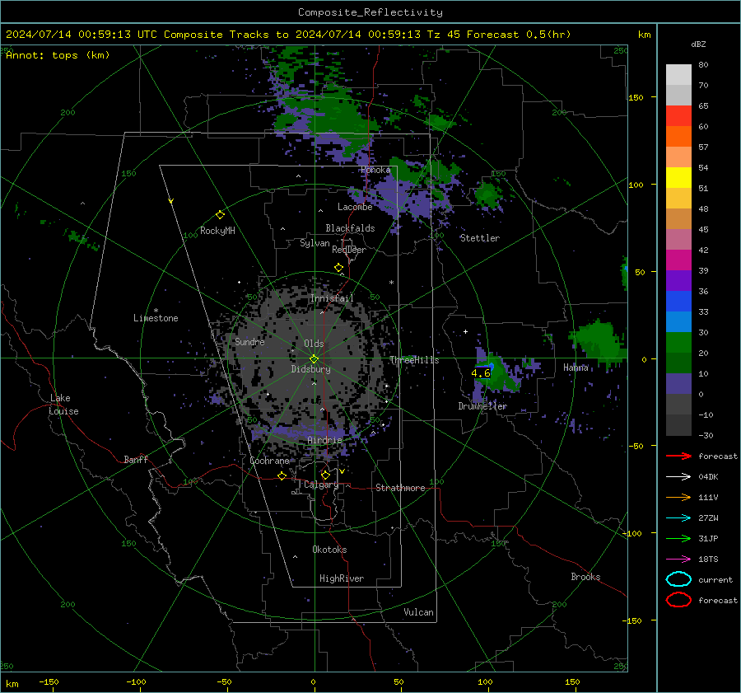Click the red 'forecast' ellipse legend icon

pos(678,600)
